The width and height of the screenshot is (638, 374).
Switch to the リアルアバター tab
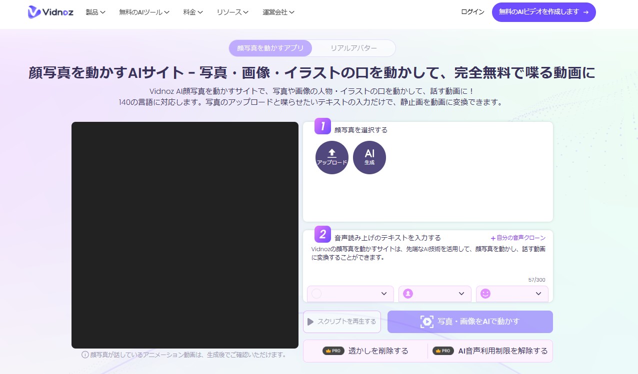(x=353, y=48)
